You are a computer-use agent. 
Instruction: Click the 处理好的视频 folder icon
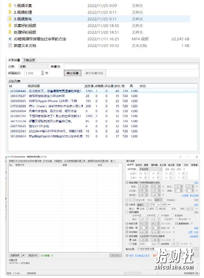(x=10, y=32)
